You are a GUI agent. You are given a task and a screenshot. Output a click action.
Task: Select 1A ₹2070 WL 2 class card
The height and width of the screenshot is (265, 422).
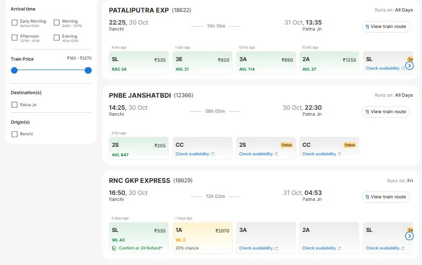(x=202, y=238)
